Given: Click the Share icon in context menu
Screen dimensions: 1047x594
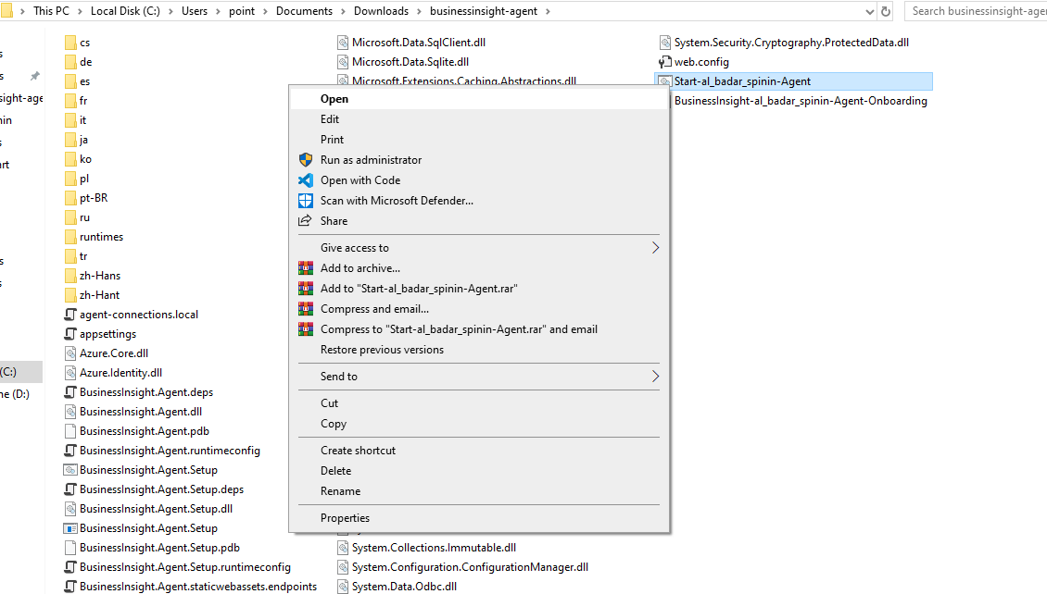Looking at the screenshot, I should (x=305, y=220).
